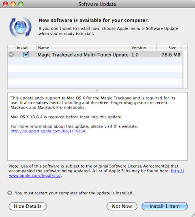195x217 pixels.
Task: Click the split-pane divider handle below update list
Action: point(97,90)
